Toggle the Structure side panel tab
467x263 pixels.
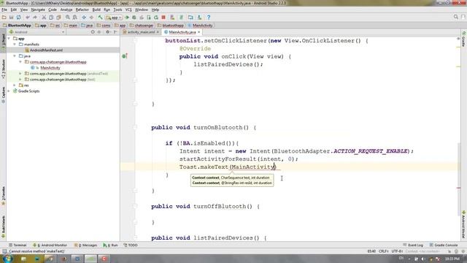click(x=3, y=68)
